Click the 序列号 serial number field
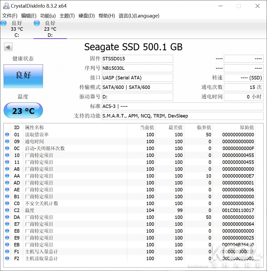This screenshot has height=271, width=267. click(x=137, y=68)
